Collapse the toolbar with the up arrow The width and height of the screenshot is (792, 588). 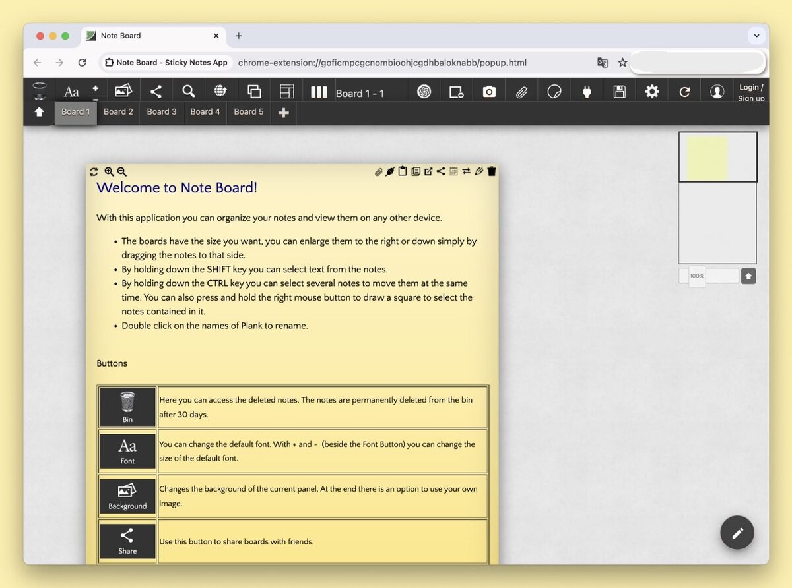click(39, 112)
